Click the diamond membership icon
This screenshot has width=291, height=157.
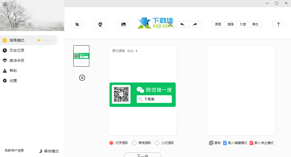coord(5,60)
